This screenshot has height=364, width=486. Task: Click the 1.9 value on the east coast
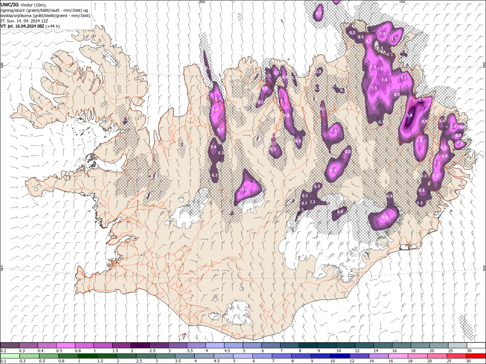coord(435,176)
